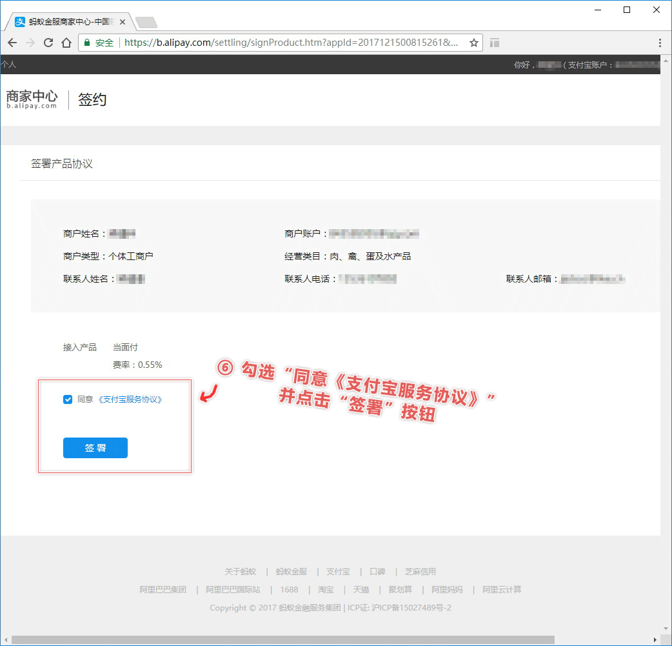Image resolution: width=672 pixels, height=646 pixels.
Task: Uncheck the 同意 agreement checkbox
Action: point(68,399)
